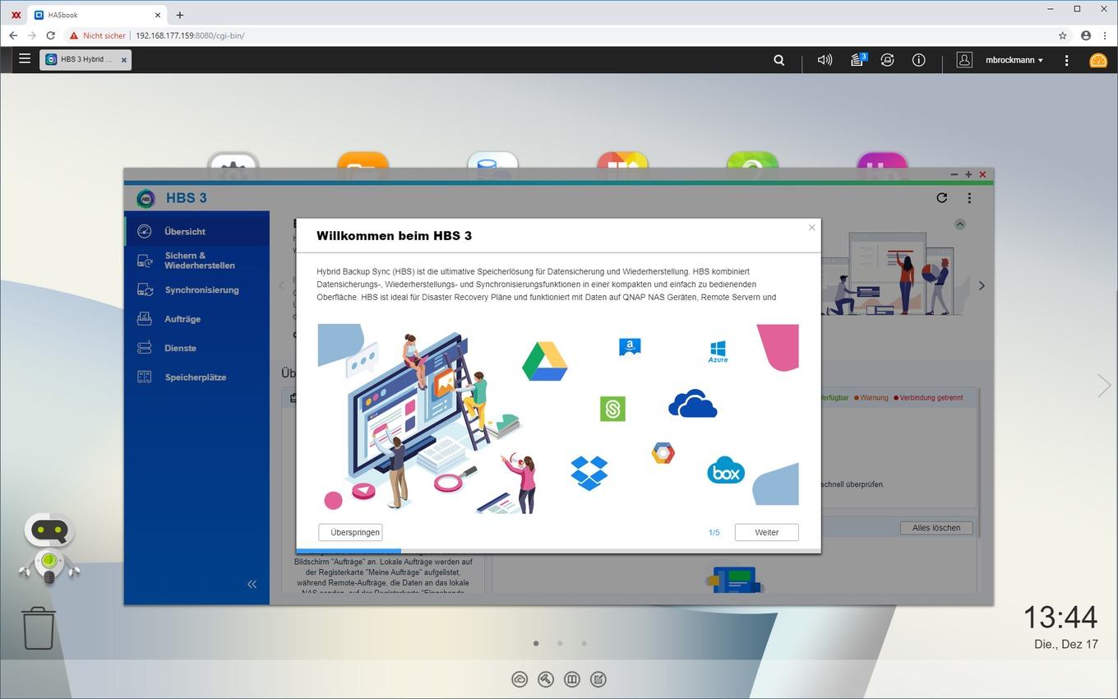Open the QTS search magnifier icon
The height and width of the screenshot is (699, 1118).
[x=779, y=60]
